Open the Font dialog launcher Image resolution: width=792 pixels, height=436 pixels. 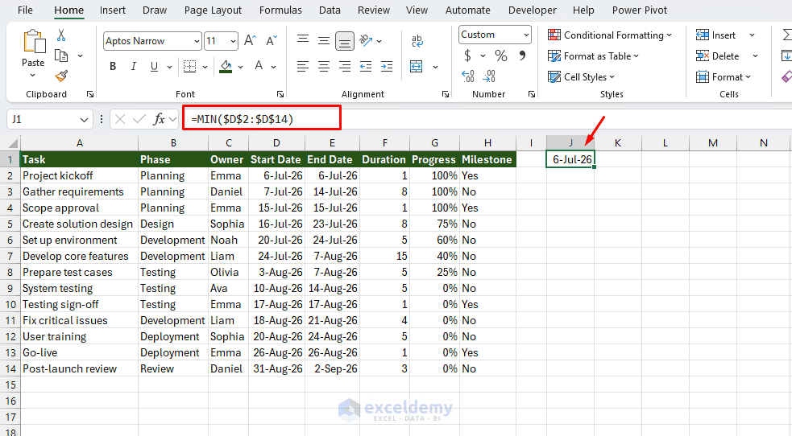tap(280, 94)
